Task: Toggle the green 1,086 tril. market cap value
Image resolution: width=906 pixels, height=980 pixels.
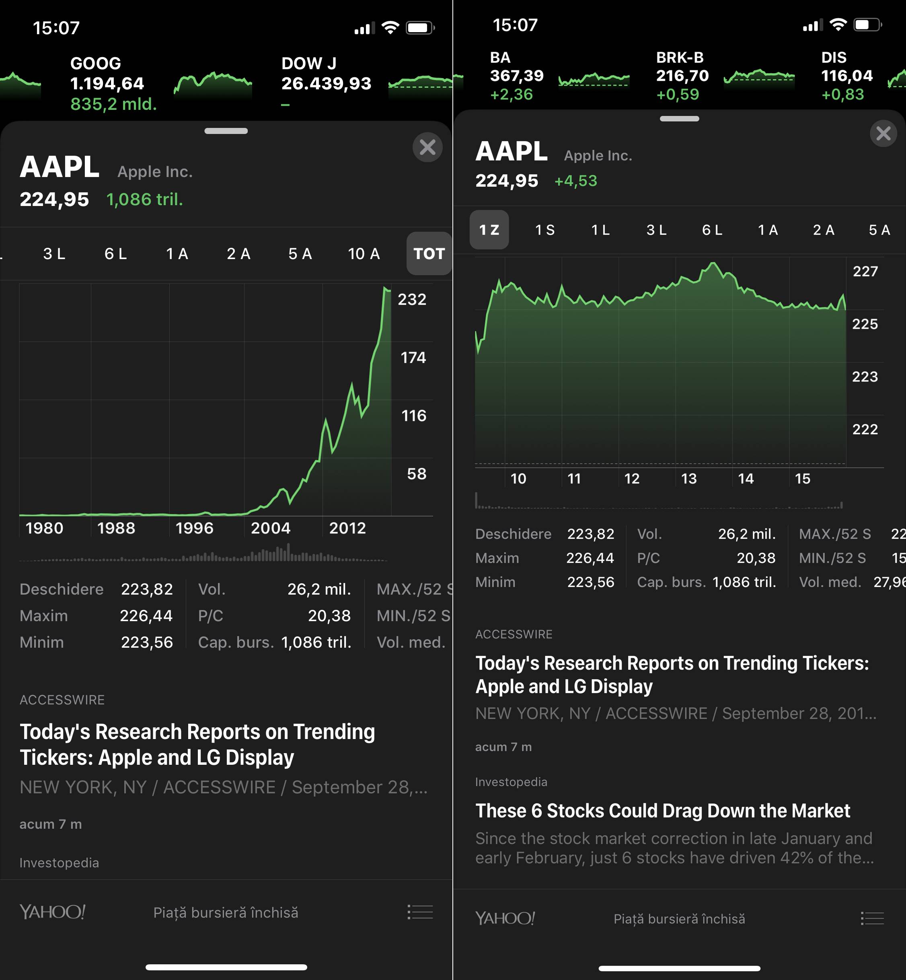Action: (x=145, y=199)
